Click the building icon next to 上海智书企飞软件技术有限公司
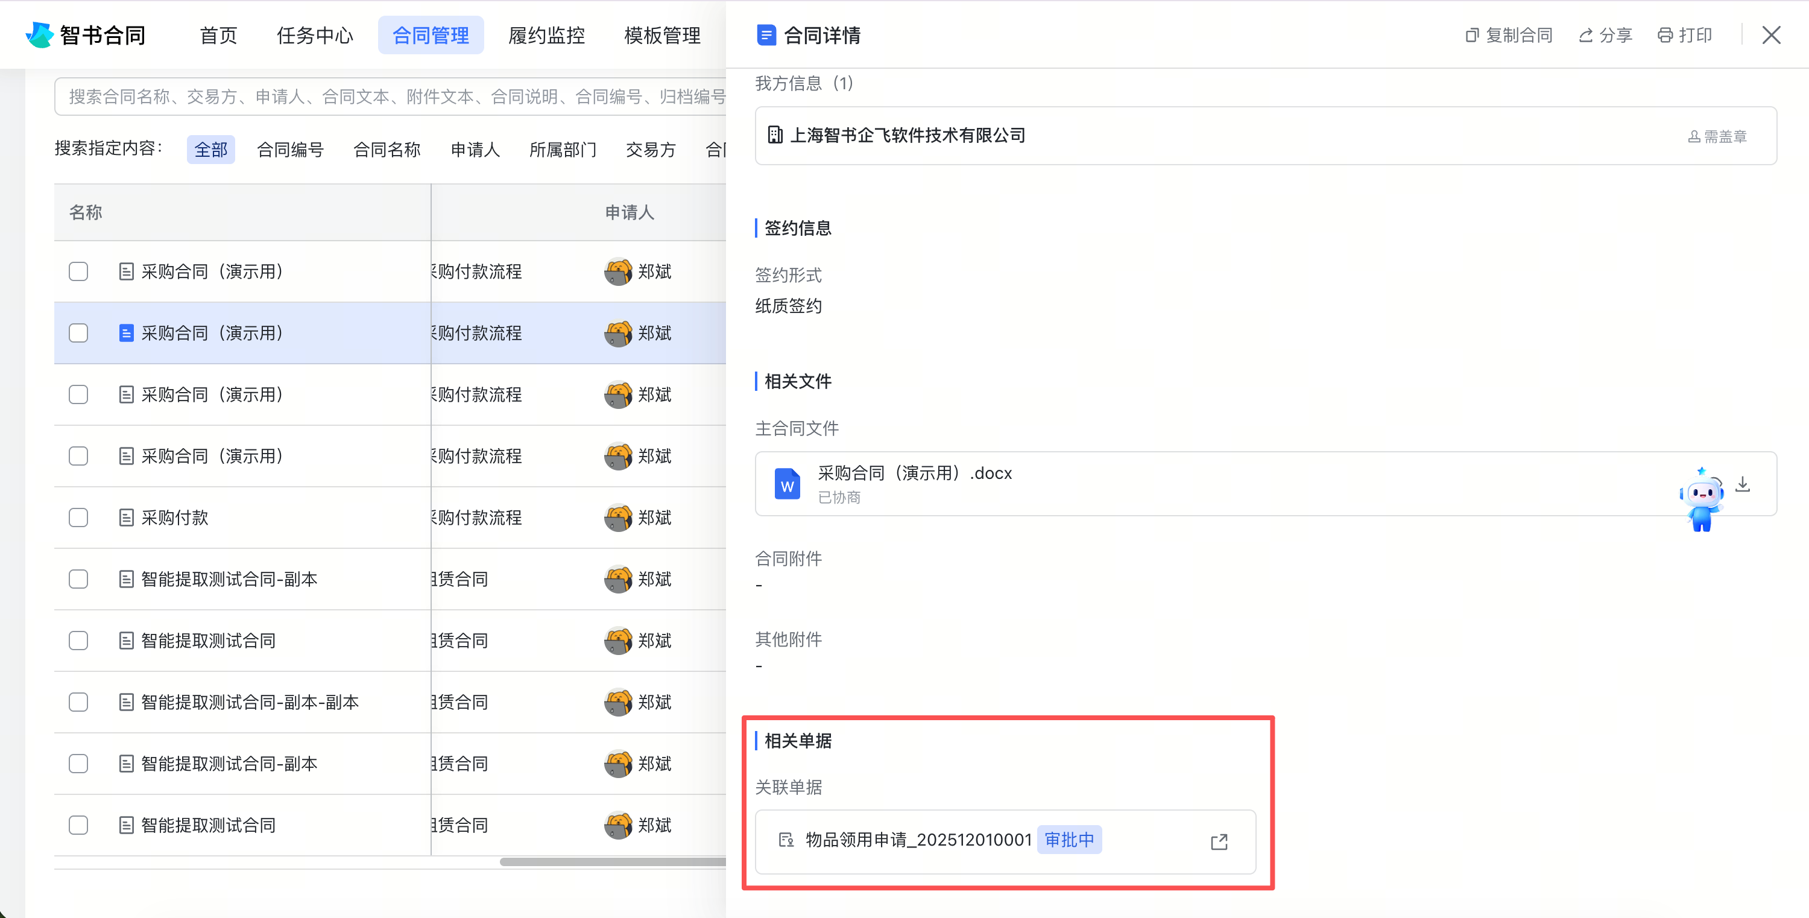This screenshot has width=1809, height=918. (775, 135)
